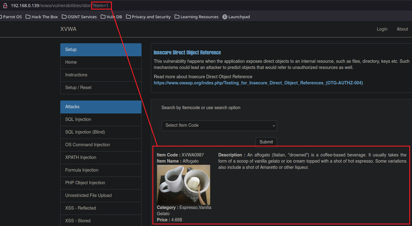Open the Privacy and Security bookmark folder

tap(148, 17)
